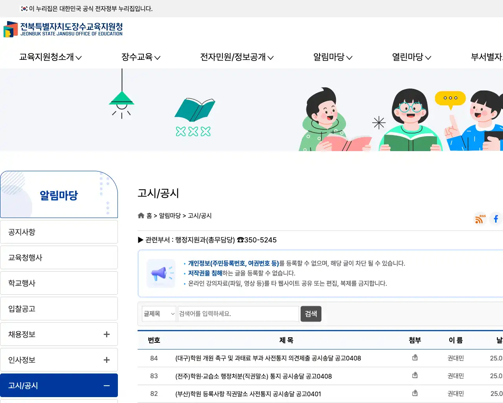Open attachment icon for post 84
The image size is (503, 403).
tap(415, 358)
